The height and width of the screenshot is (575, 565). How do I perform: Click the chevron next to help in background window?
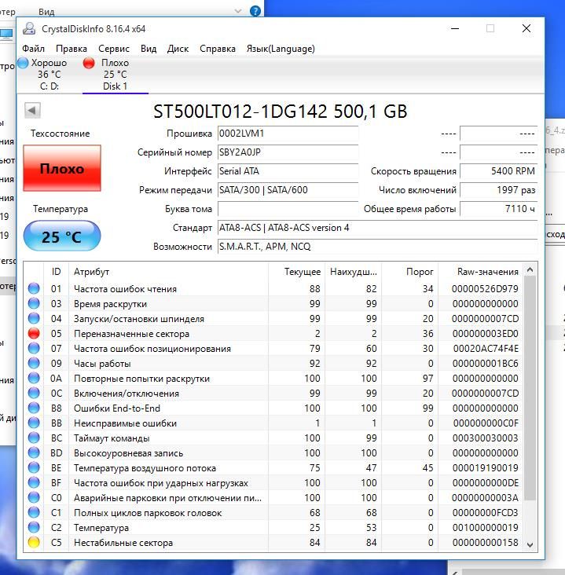(x=238, y=11)
